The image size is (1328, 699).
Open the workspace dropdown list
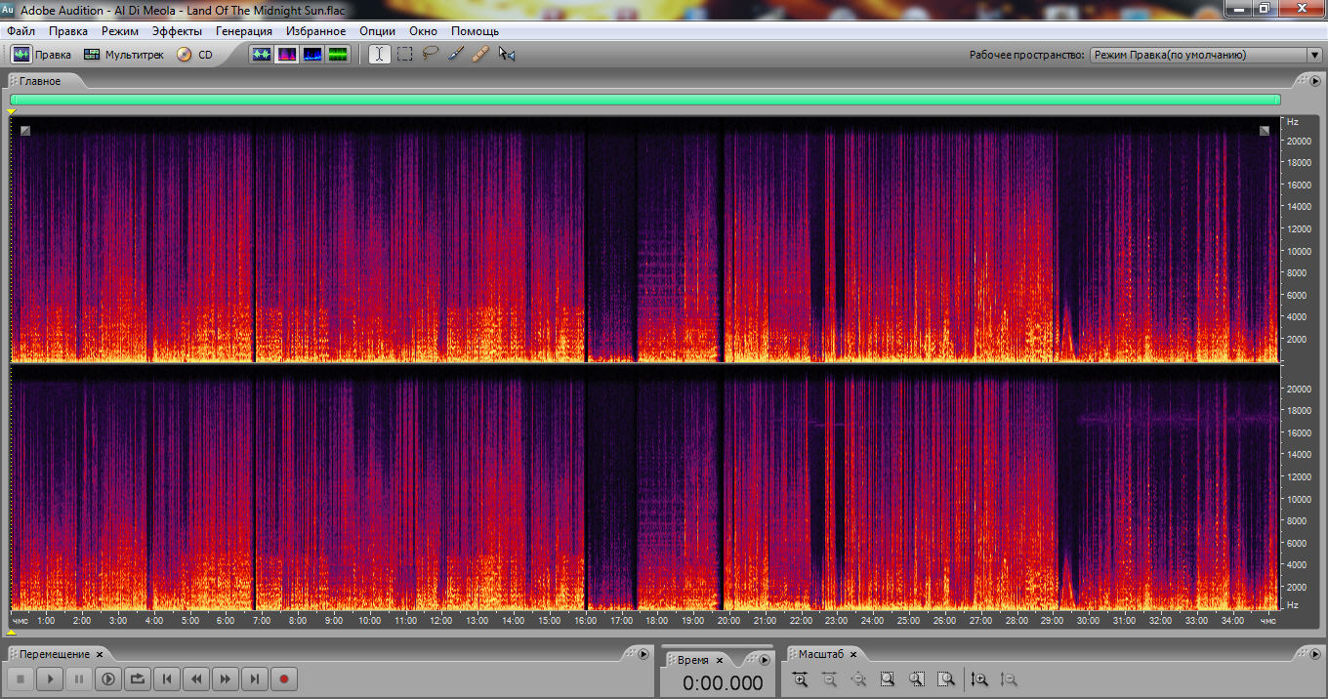[x=1314, y=56]
